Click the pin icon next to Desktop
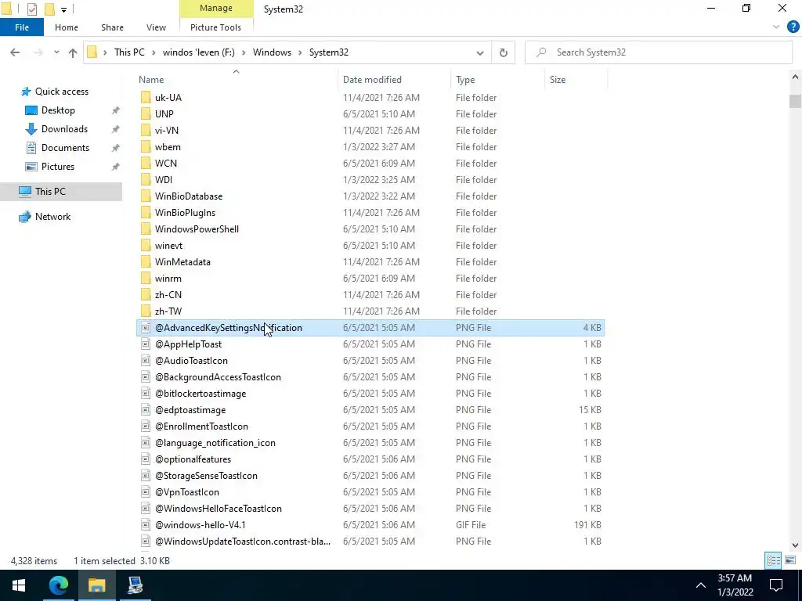 (116, 110)
